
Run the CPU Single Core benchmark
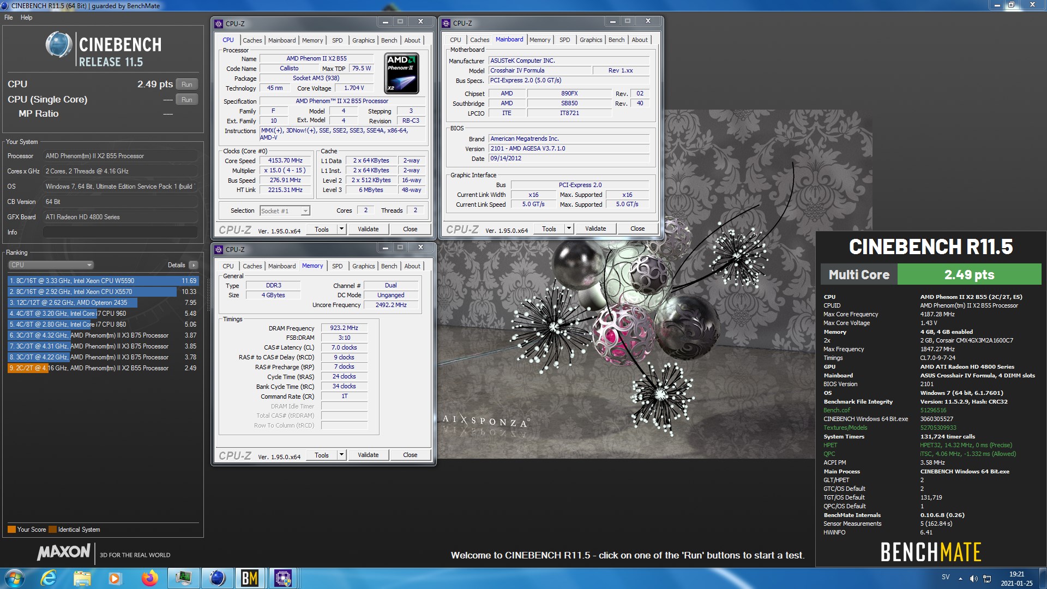186,100
